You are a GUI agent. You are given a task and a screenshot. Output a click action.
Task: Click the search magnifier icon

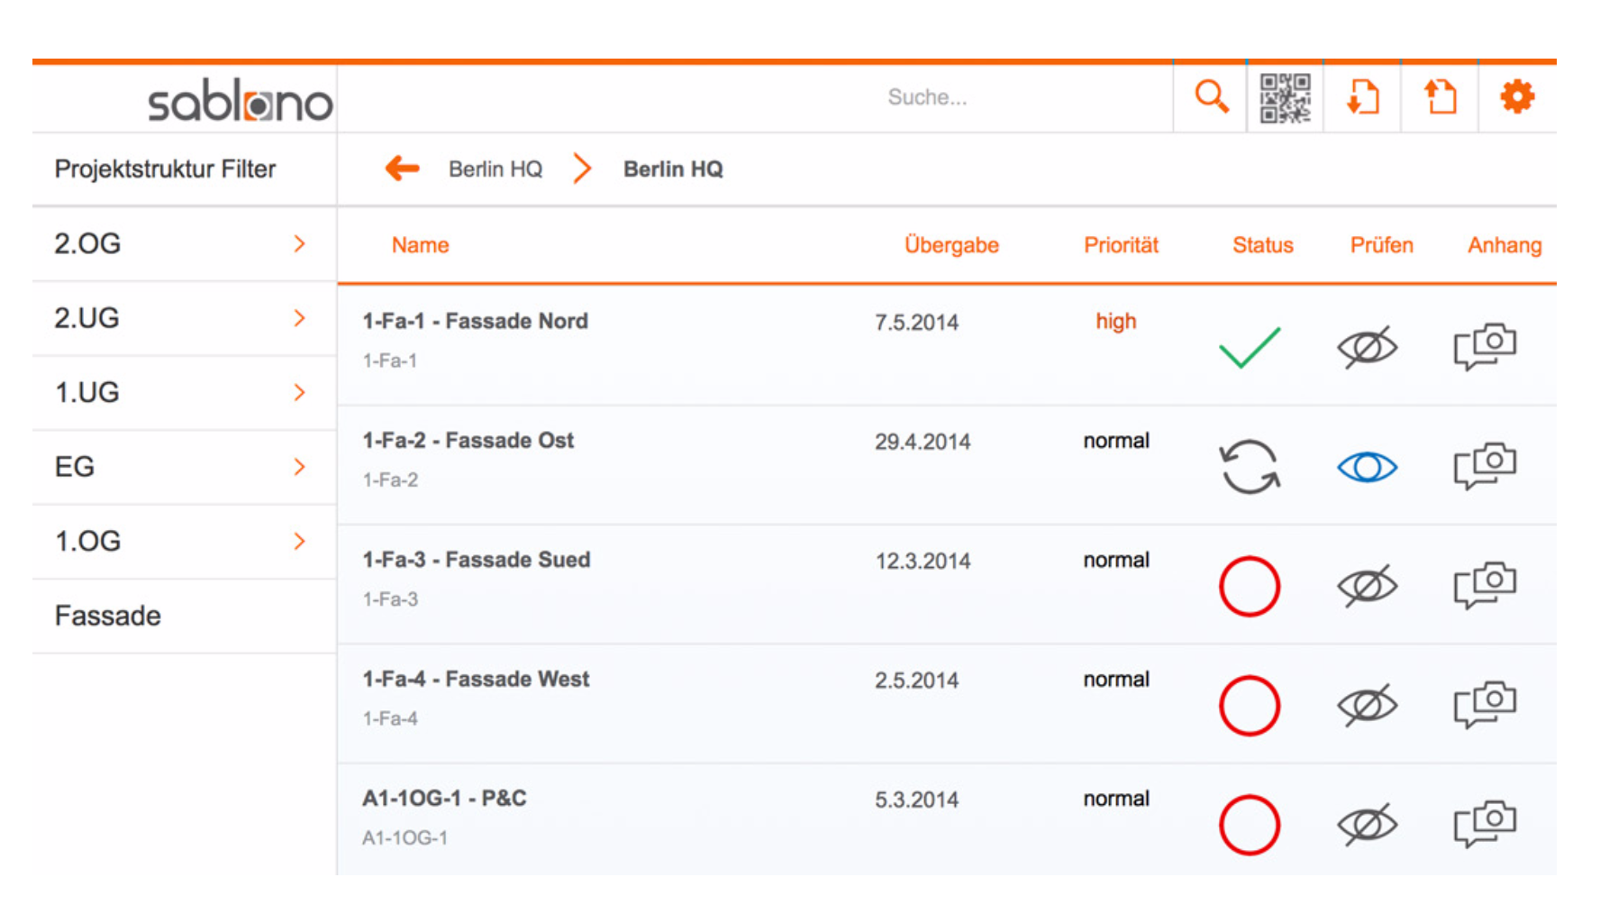click(1211, 96)
